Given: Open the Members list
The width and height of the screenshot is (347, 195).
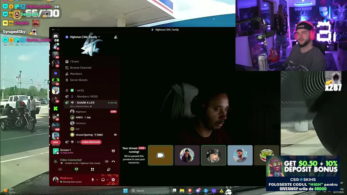Looking at the screenshot, I should coord(91,74).
